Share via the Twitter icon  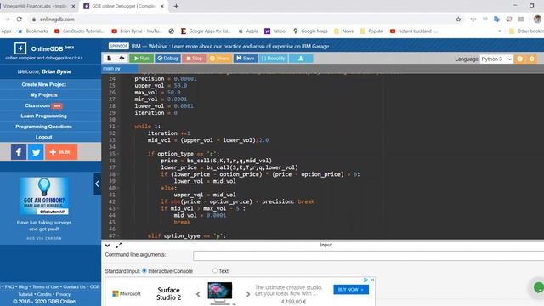36,152
